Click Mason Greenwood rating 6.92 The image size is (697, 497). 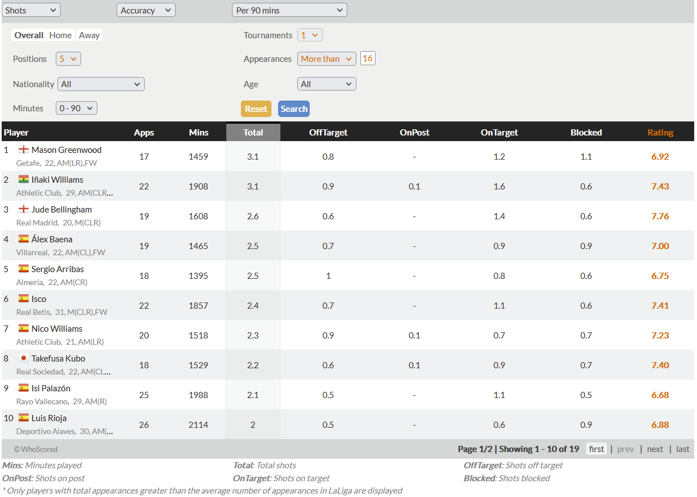coord(660,157)
